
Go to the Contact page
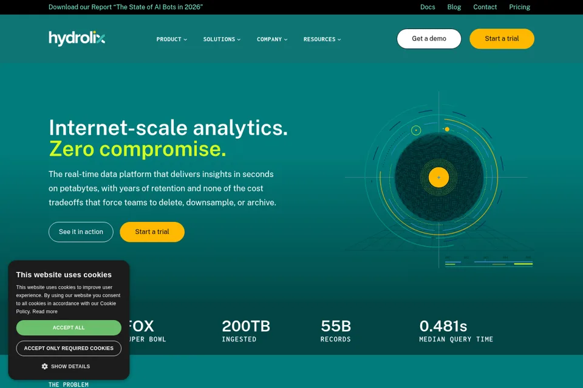[x=485, y=7]
